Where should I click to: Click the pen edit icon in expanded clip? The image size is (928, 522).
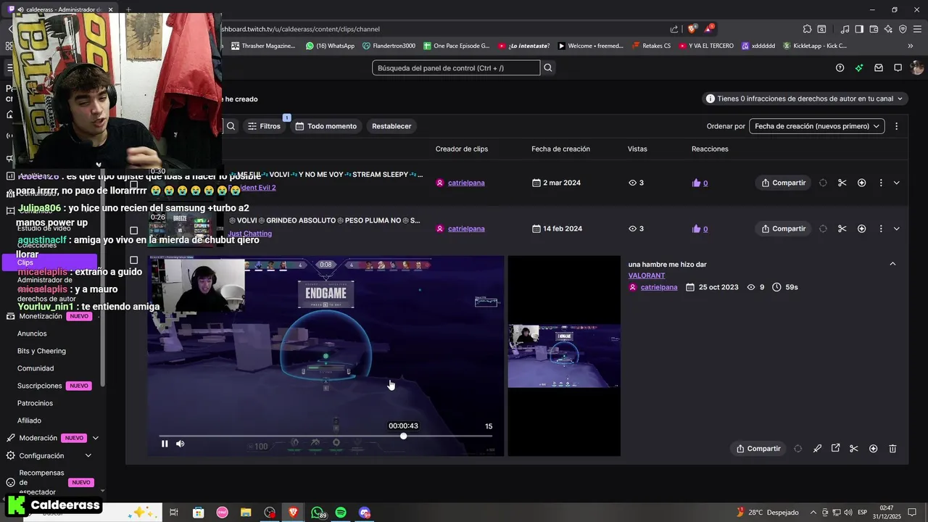[x=817, y=449]
